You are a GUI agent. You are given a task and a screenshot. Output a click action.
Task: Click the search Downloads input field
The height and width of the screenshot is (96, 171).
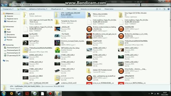pyautogui.click(x=155, y=5)
